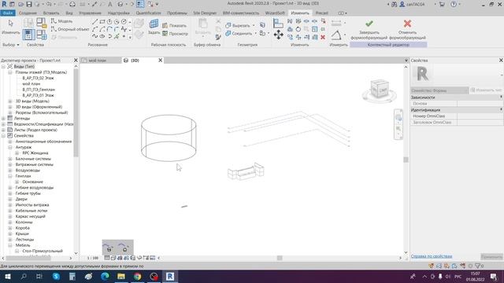Image resolution: width=504 pixels, height=283 pixels.
Task: Open the Надстройки ribbon tab
Action: pos(119,13)
